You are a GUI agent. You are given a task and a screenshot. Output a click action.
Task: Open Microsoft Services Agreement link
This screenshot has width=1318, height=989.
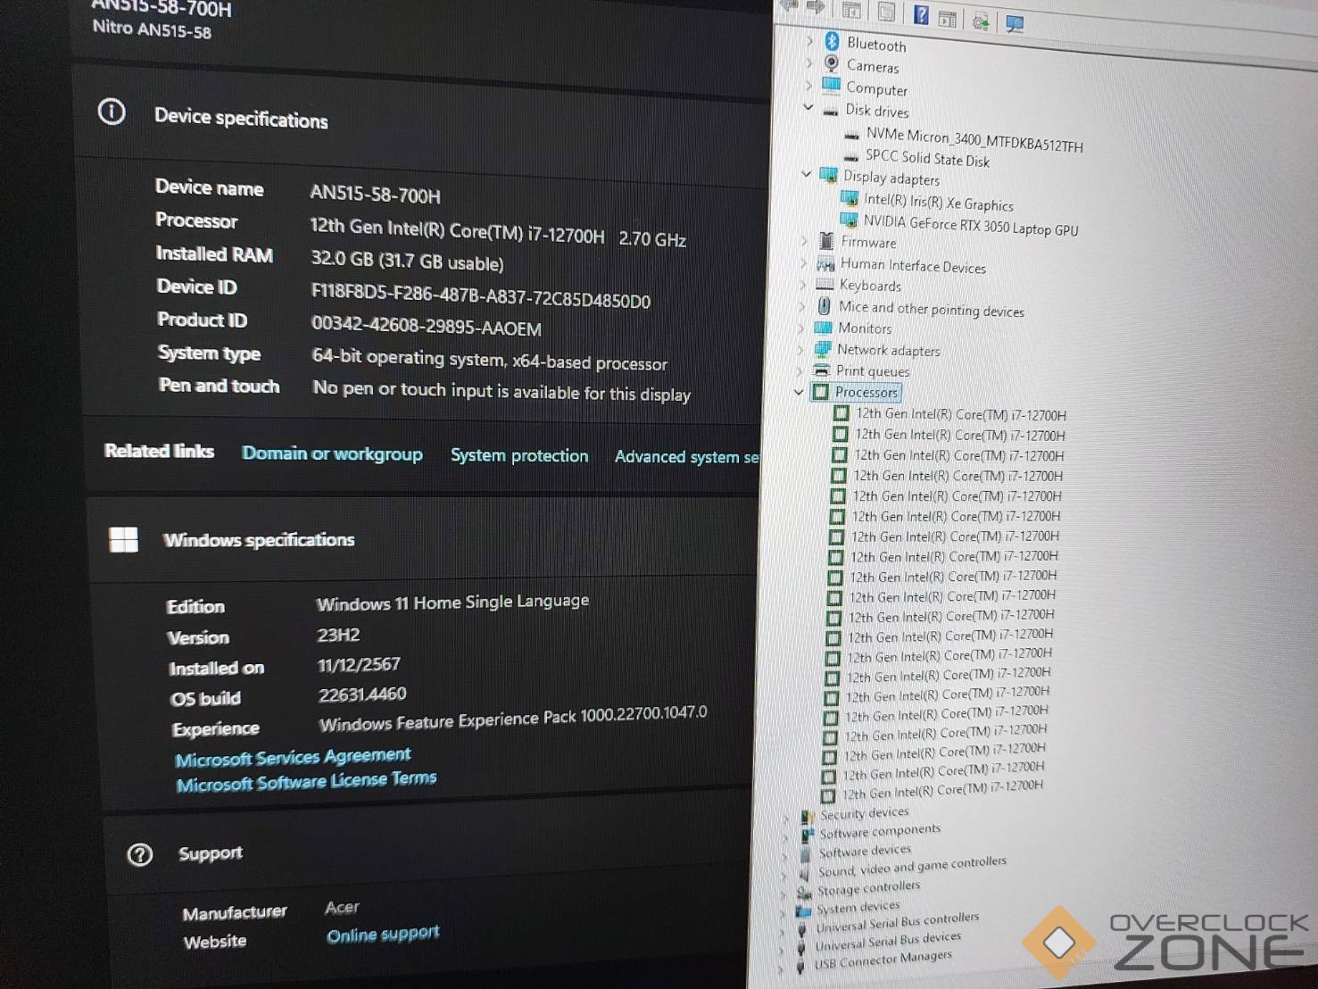tap(293, 758)
